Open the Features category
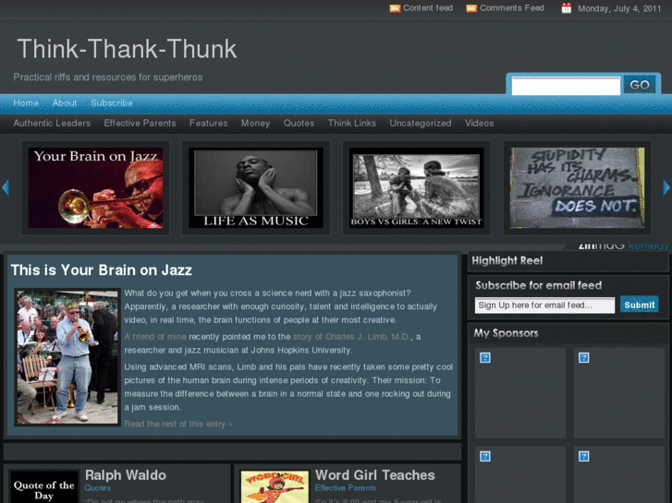672x503 pixels. 208,124
